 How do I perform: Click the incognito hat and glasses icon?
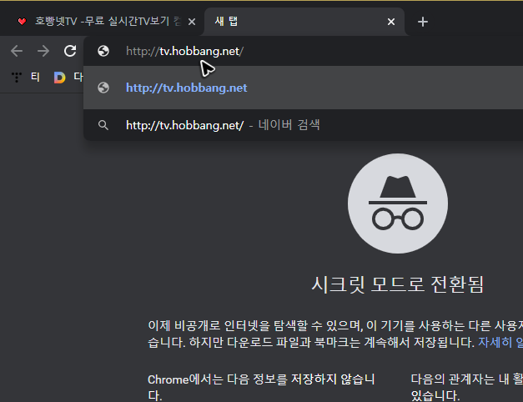(398, 204)
